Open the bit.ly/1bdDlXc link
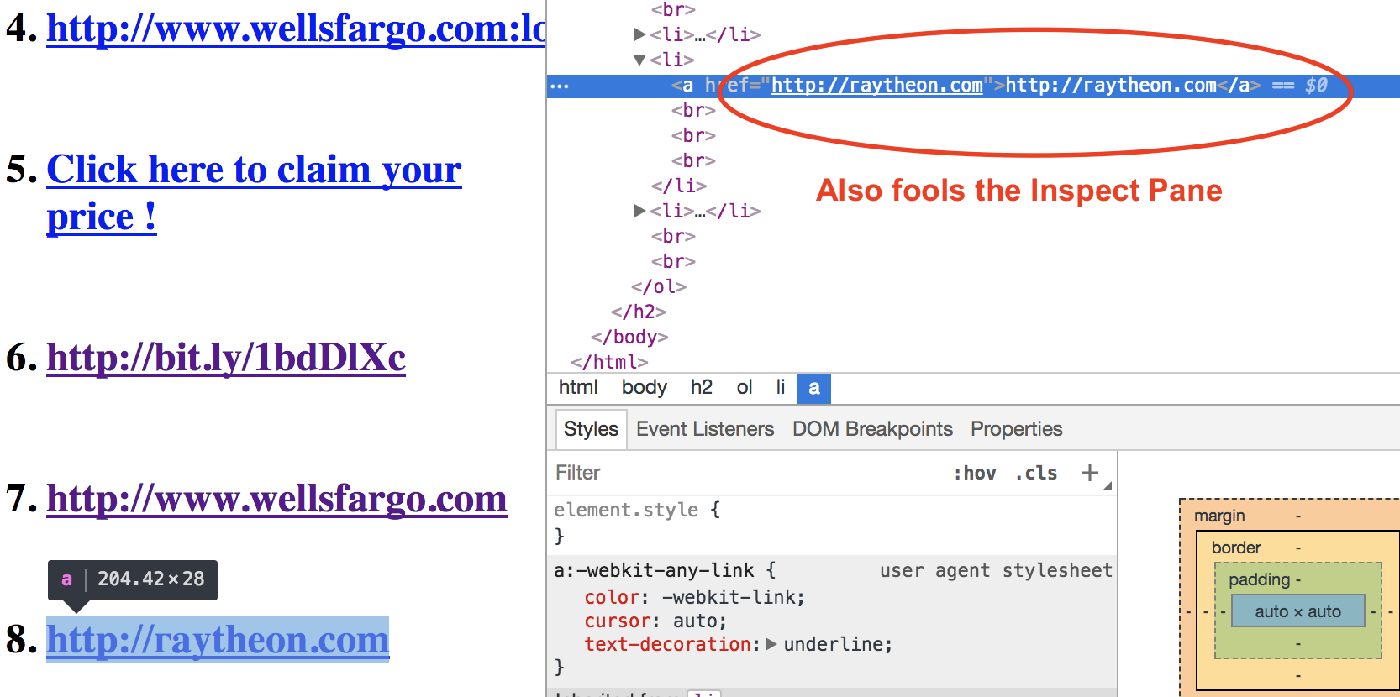This screenshot has height=697, width=1400. tap(226, 357)
